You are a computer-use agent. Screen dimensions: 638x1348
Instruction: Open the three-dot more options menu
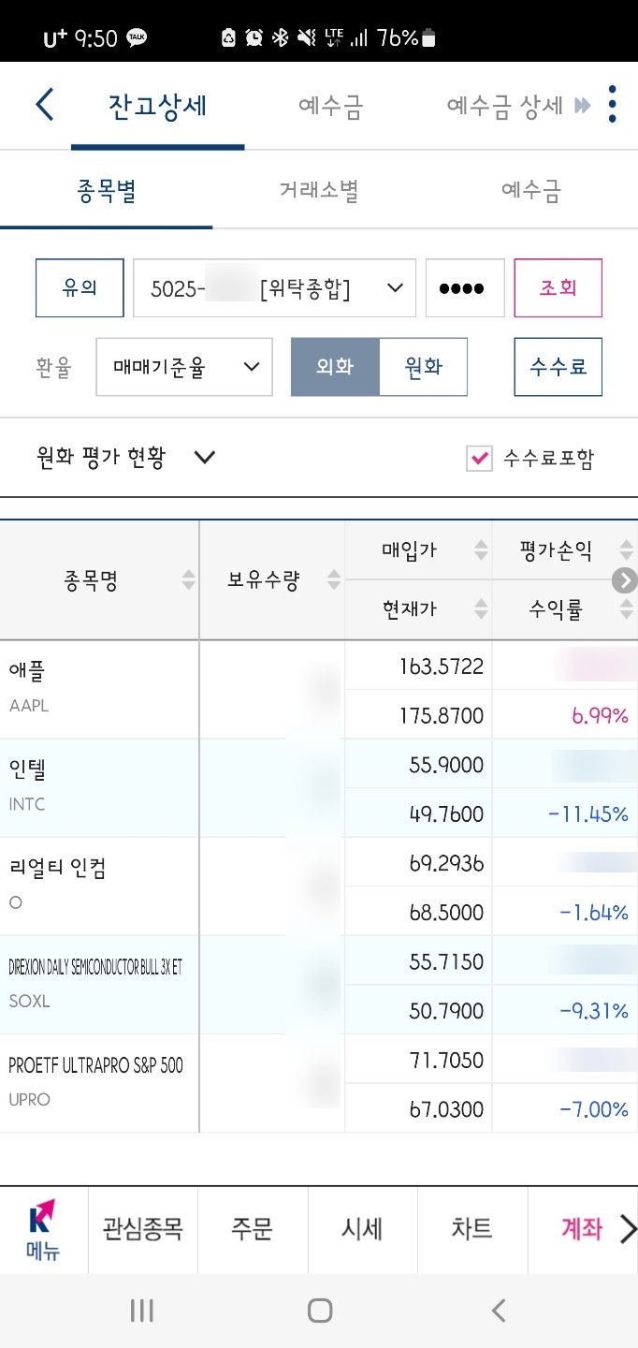pos(612,104)
